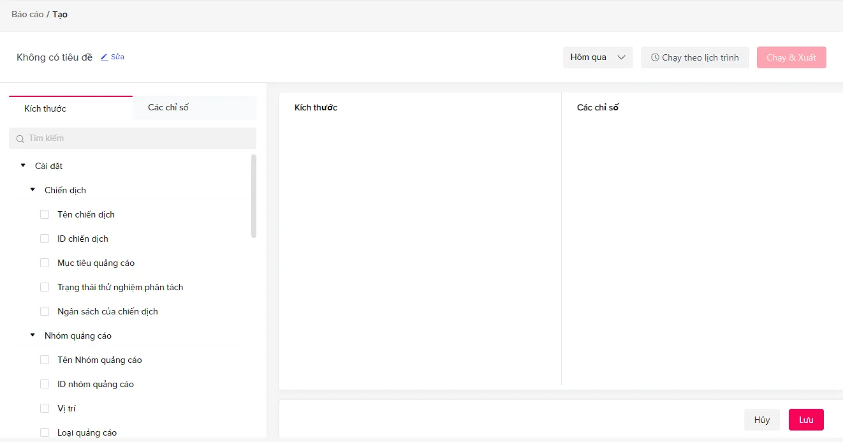Click the pencil edit icon beside Sửa

[105, 57]
